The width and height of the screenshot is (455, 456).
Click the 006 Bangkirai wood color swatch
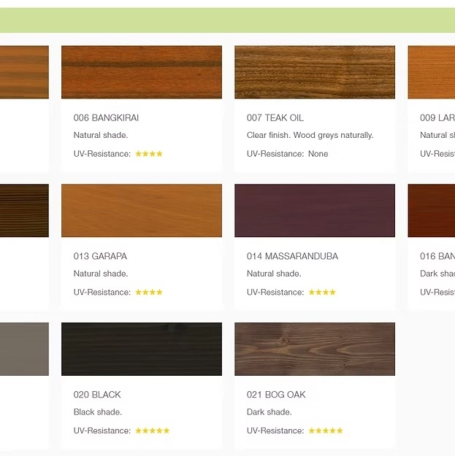click(x=142, y=72)
